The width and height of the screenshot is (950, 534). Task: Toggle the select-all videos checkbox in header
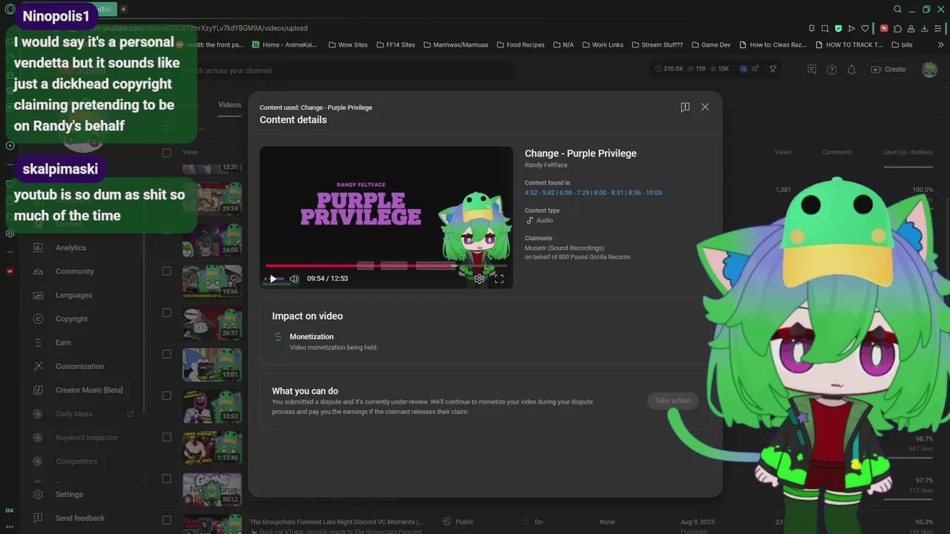click(x=166, y=153)
